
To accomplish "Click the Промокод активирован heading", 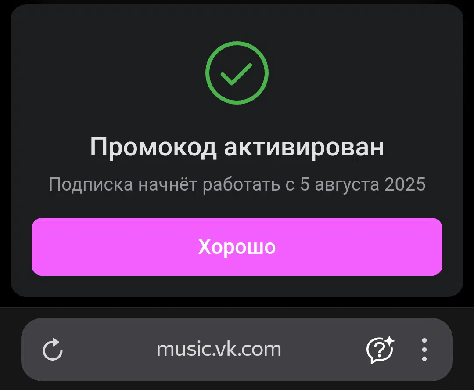I will [237, 147].
